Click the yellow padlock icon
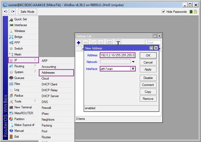 click(195, 12)
